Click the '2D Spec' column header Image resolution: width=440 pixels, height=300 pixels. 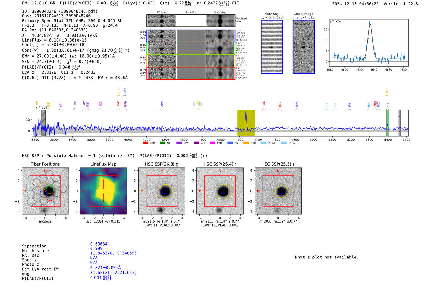(162, 13)
